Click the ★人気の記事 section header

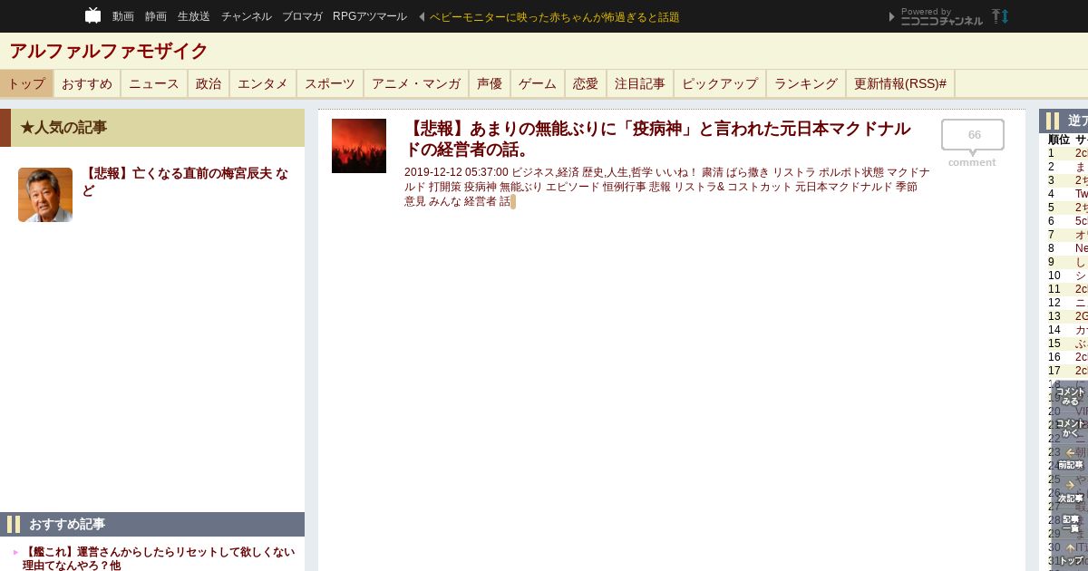pyautogui.click(x=152, y=128)
